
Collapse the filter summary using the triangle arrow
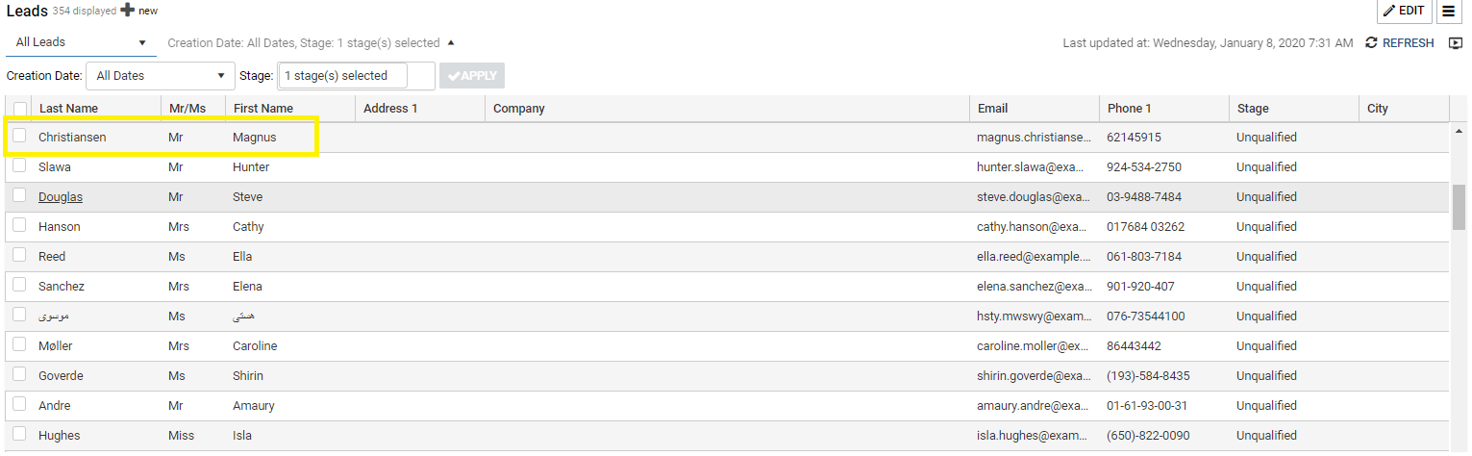coord(451,43)
